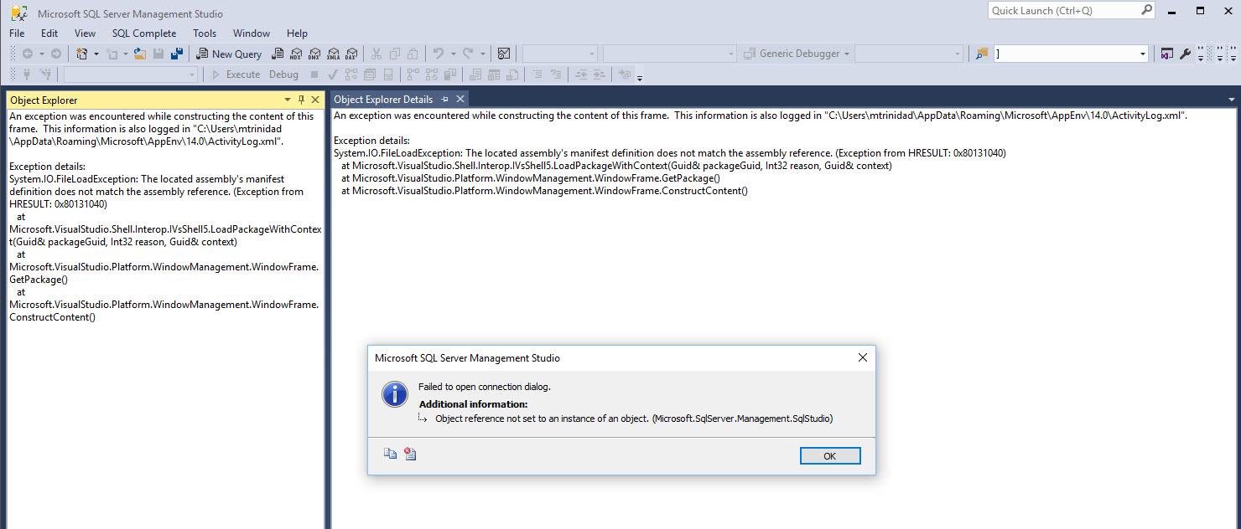Open the File menu

coord(17,33)
